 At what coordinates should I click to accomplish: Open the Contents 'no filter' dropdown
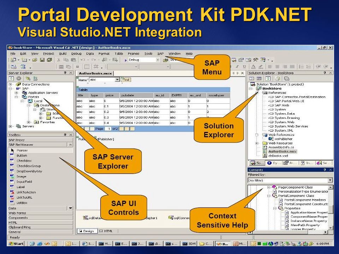point(330,180)
